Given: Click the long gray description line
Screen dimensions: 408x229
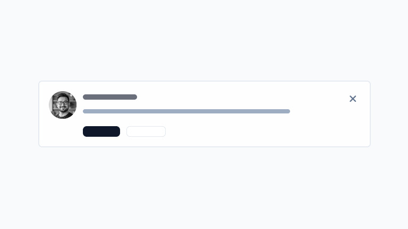Looking at the screenshot, I should tap(186, 111).
